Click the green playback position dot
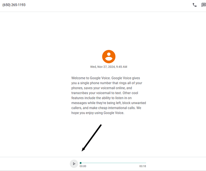The width and height of the screenshot is (206, 171). 81,163
